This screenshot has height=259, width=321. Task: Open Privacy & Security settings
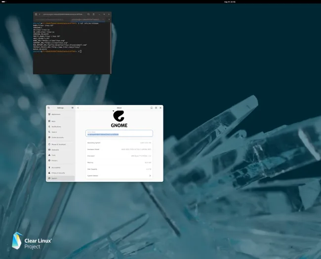(60, 172)
